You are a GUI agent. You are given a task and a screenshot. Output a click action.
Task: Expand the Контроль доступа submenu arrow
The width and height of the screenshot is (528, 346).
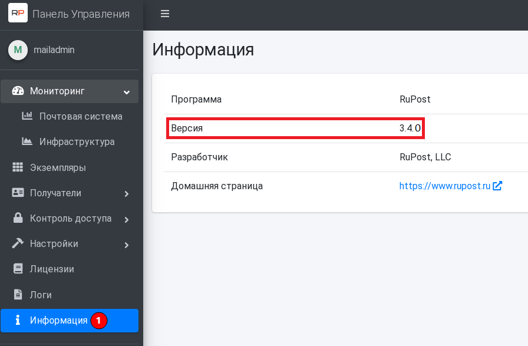tap(126, 219)
